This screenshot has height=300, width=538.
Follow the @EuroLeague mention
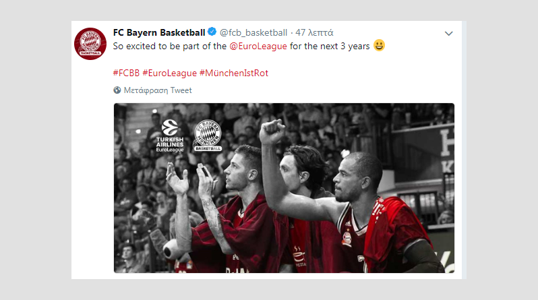pos(258,46)
